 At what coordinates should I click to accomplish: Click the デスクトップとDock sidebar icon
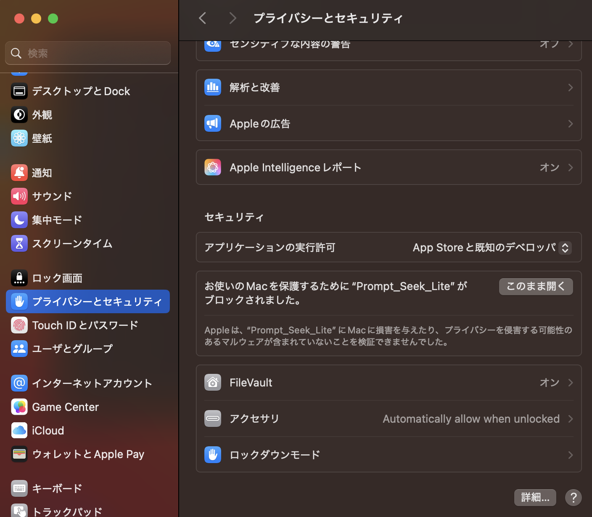click(19, 91)
